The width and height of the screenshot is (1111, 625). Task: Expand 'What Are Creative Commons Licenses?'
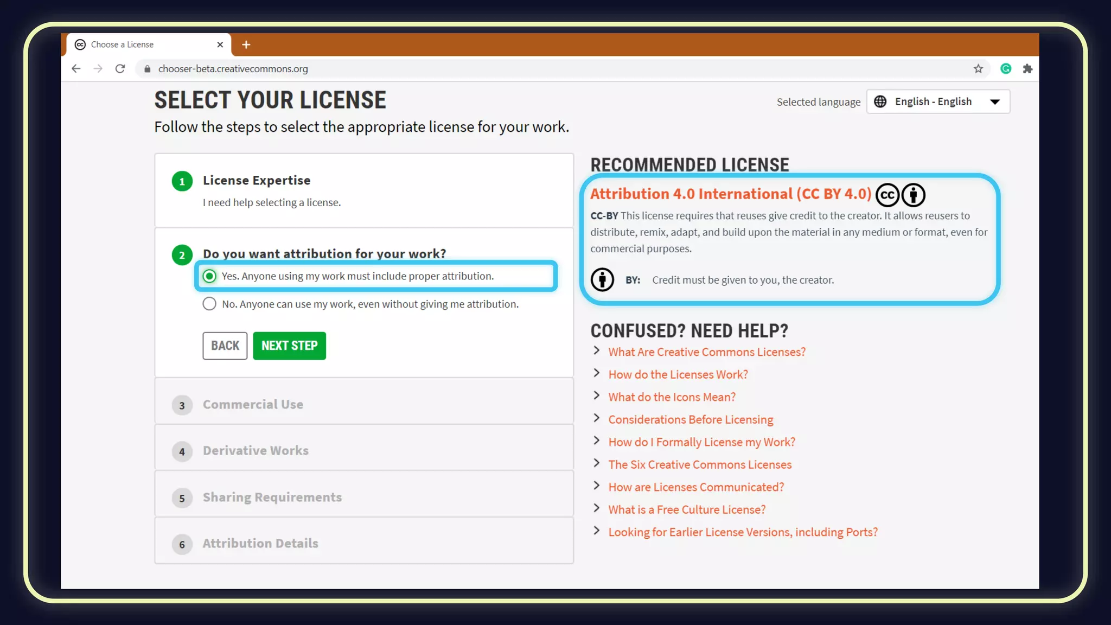pos(706,352)
